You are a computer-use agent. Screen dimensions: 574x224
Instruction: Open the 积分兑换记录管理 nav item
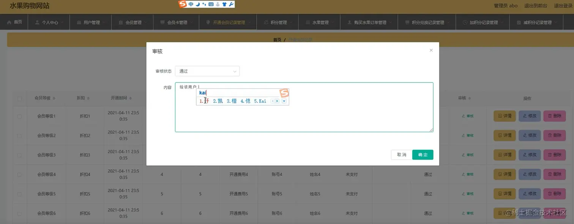[427, 23]
